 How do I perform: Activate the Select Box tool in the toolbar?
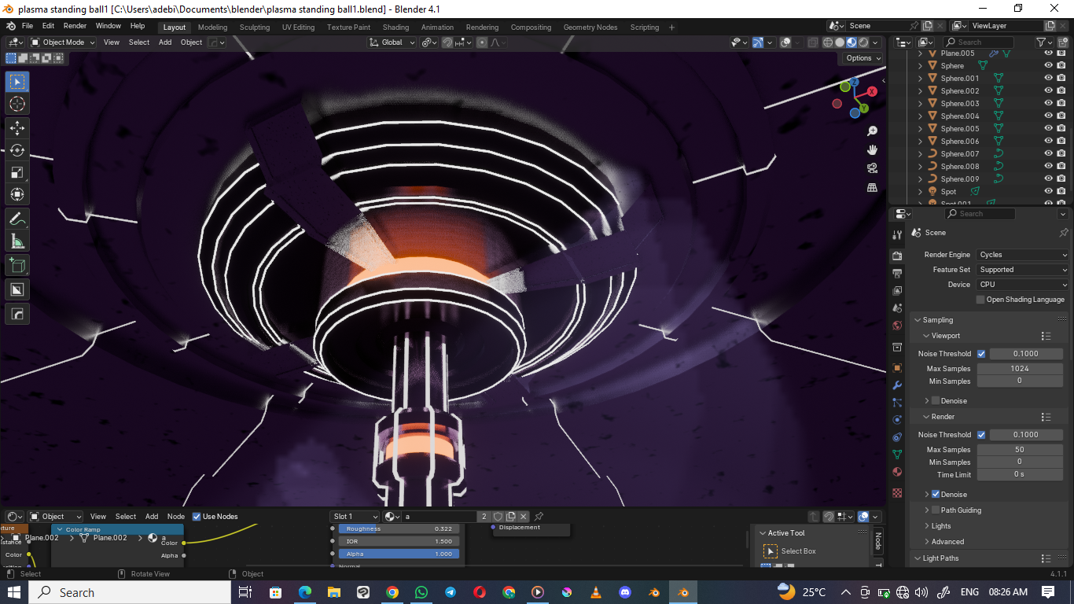(17, 82)
